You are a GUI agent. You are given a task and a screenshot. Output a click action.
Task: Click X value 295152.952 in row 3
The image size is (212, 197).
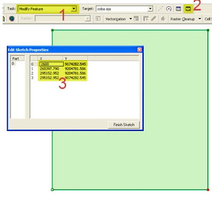pos(49,78)
